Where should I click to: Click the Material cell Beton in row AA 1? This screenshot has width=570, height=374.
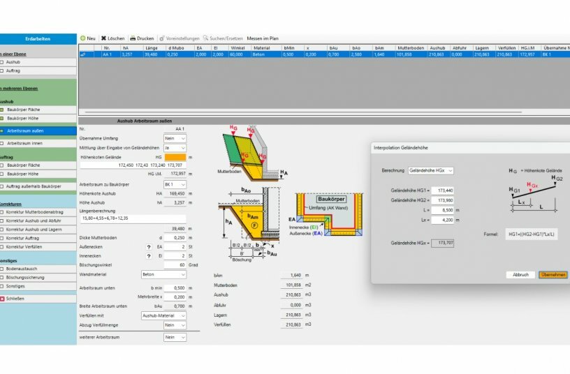point(265,54)
